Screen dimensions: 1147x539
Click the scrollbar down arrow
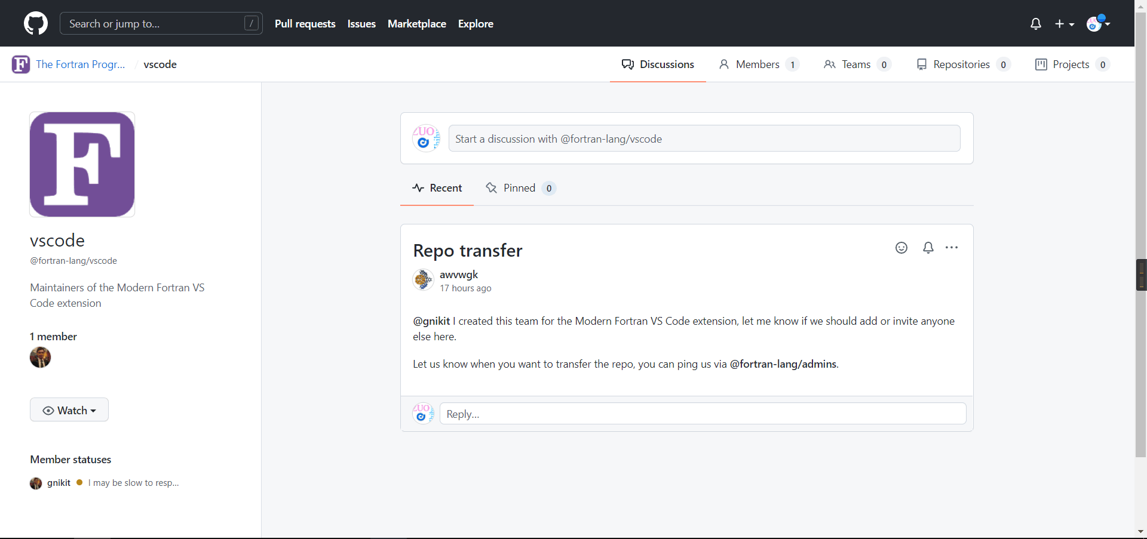[x=1141, y=531]
